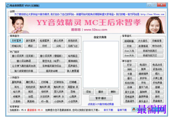Viewport: 172px width, 119px height.
Task: Click the 屁声音乐 button
Action: (73, 66)
